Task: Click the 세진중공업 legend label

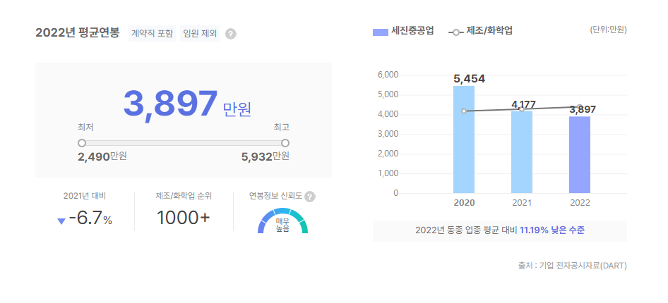Action: (x=412, y=31)
